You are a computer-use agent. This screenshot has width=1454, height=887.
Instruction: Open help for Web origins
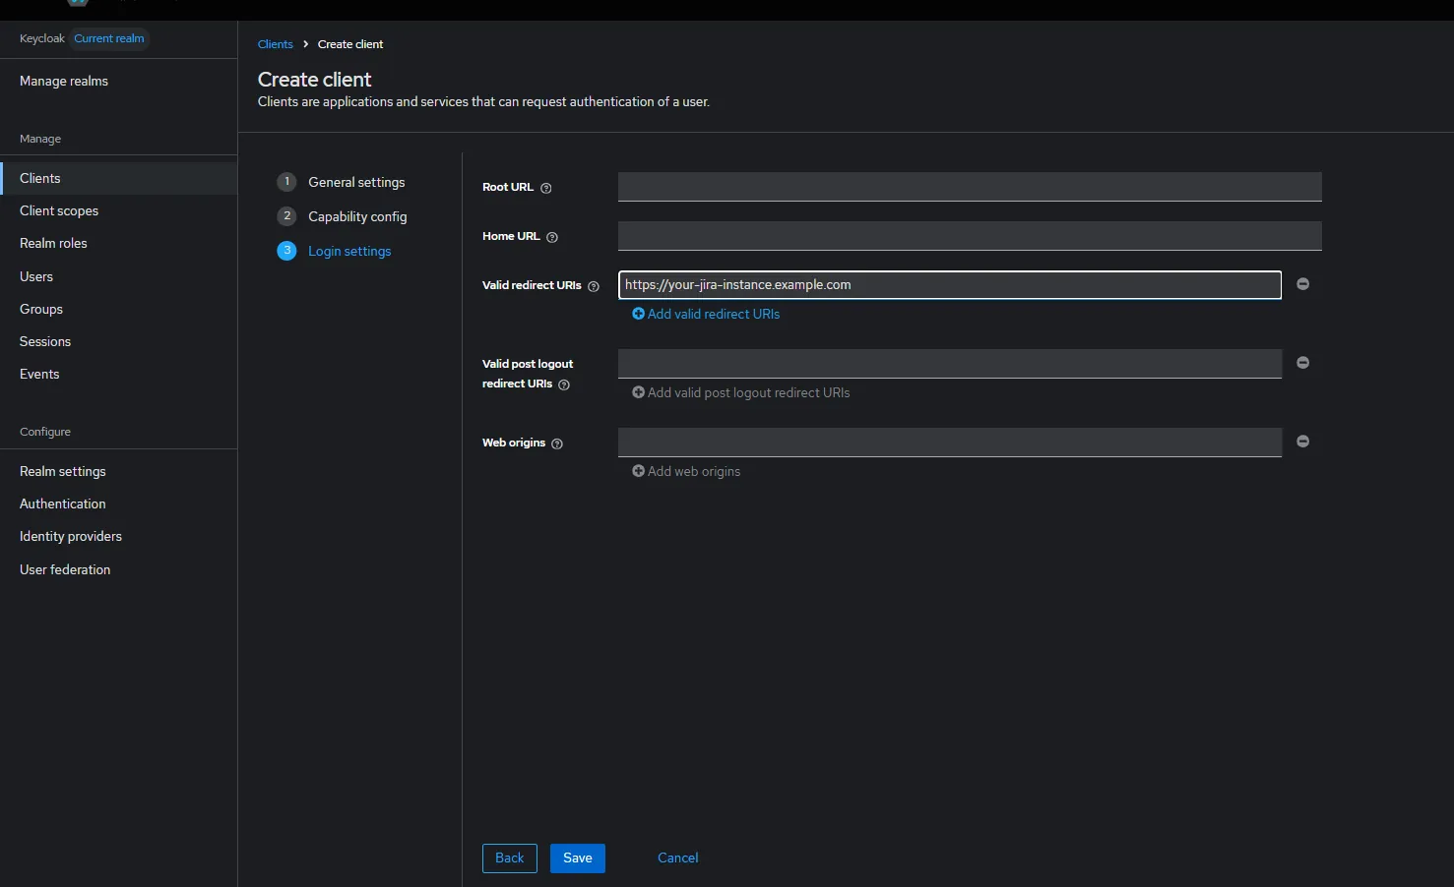(x=557, y=443)
